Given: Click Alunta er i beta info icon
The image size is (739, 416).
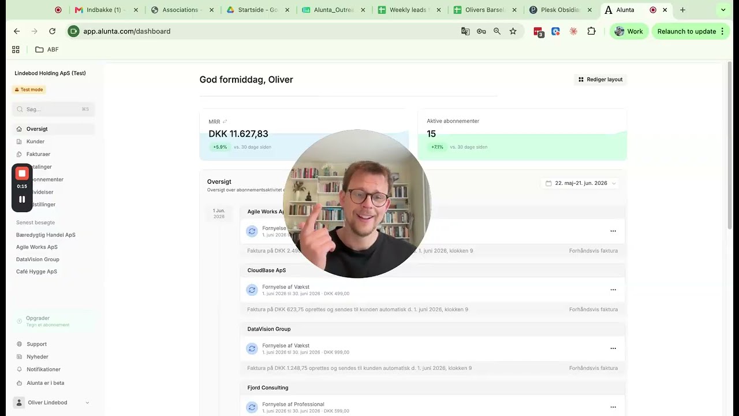Looking at the screenshot, I should (x=20, y=382).
